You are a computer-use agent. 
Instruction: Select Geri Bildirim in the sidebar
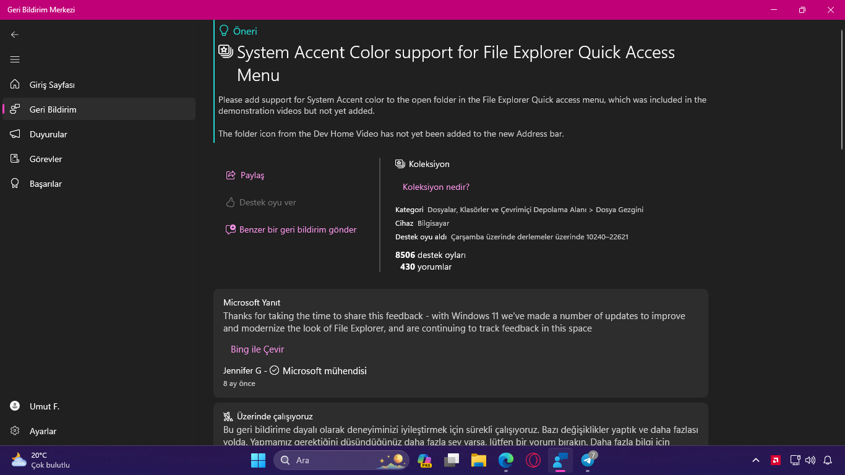pyautogui.click(x=99, y=109)
